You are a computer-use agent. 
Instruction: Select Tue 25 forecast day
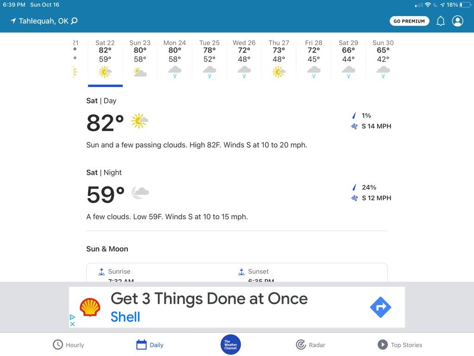(x=210, y=59)
